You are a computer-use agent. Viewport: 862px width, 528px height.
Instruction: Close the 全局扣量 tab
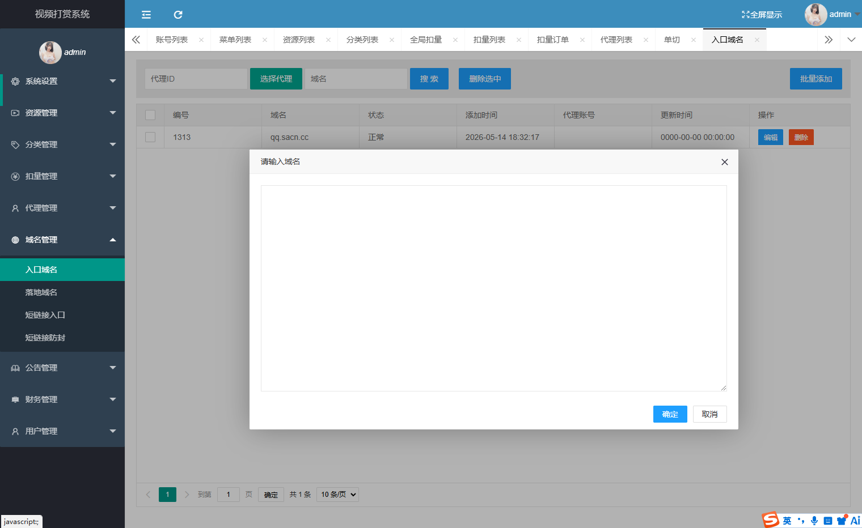click(x=455, y=40)
